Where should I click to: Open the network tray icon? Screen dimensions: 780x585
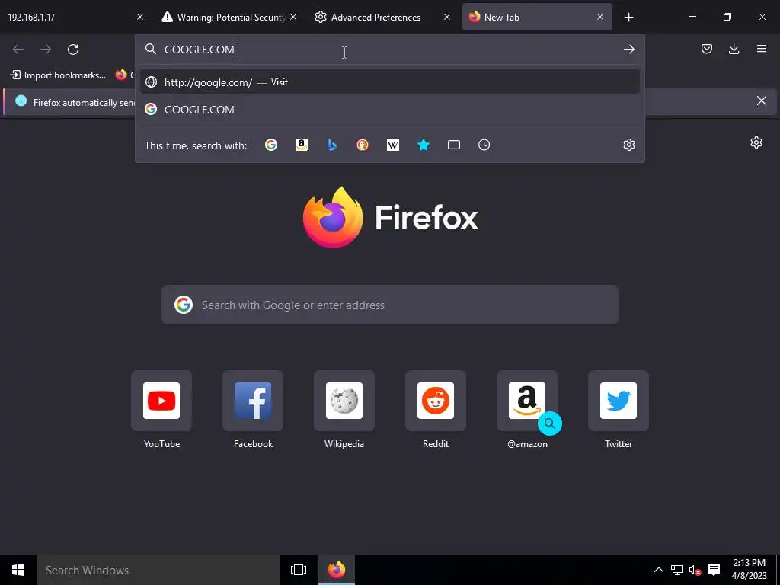tap(676, 570)
